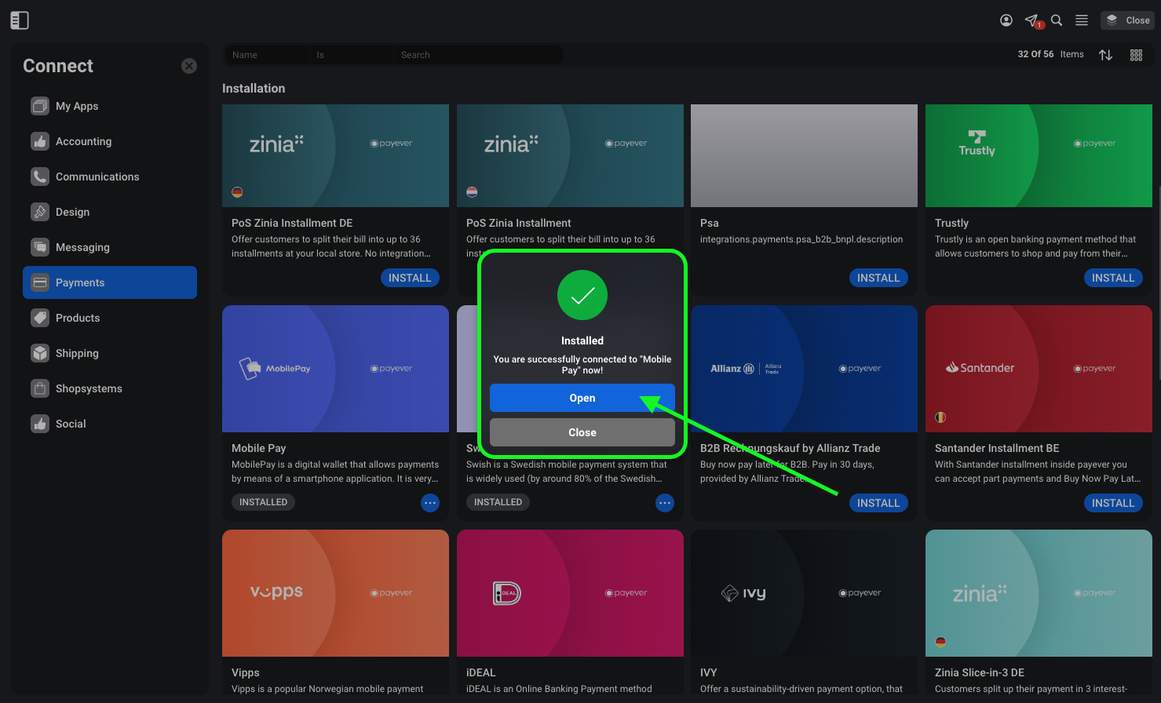Select Messaging category
Screen dimensions: 1161x703
click(x=110, y=247)
